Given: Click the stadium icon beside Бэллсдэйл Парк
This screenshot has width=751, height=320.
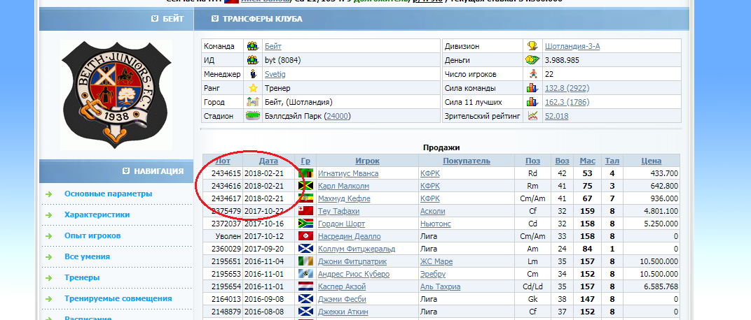Looking at the screenshot, I should pyautogui.click(x=252, y=116).
